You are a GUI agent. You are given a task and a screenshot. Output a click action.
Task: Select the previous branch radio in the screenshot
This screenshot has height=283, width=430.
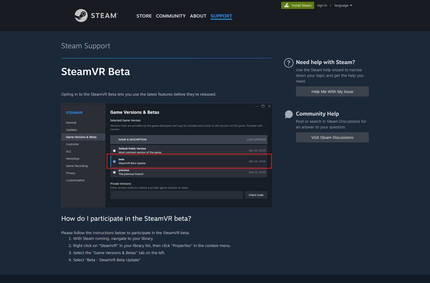point(114,172)
